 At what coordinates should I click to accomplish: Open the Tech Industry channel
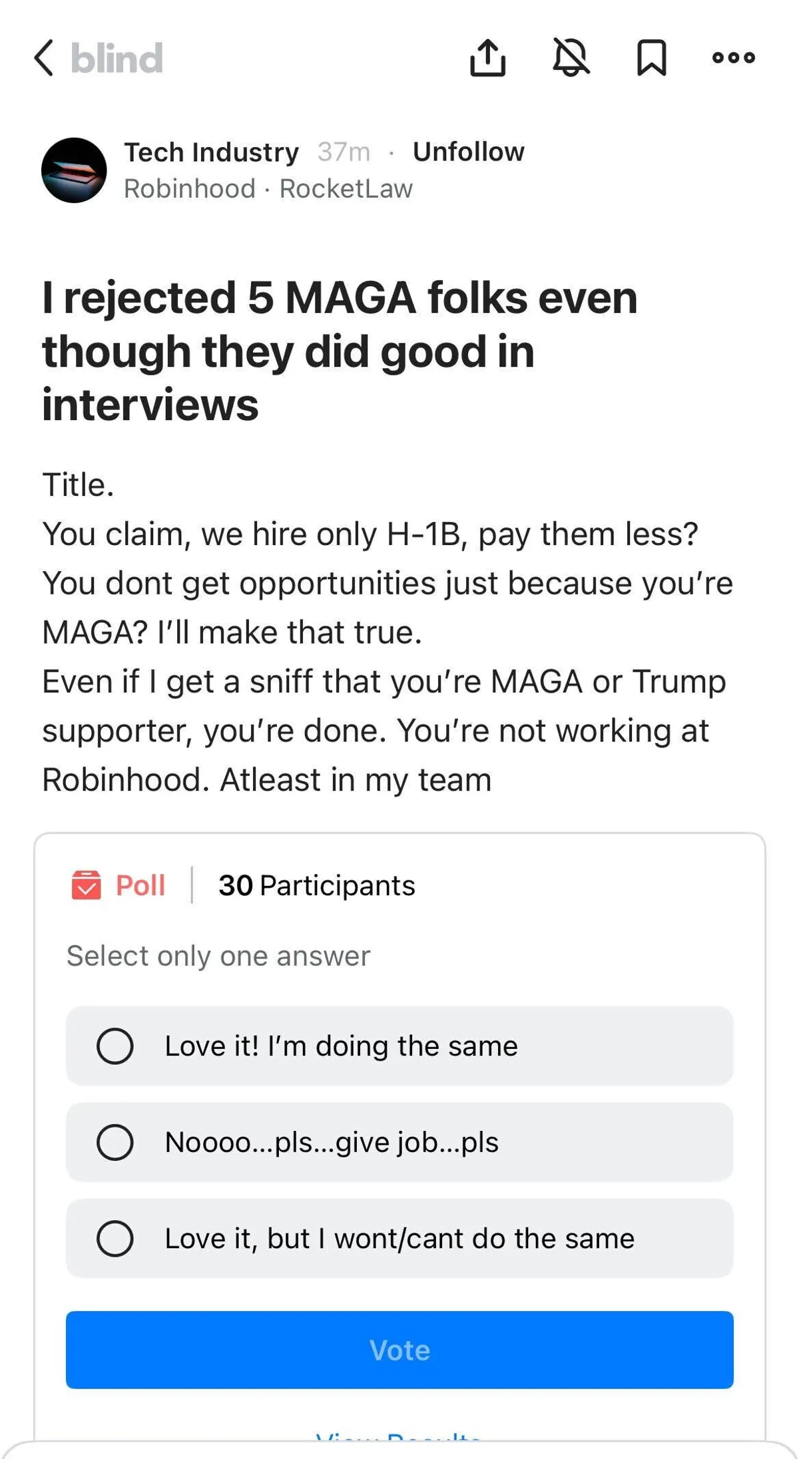pyautogui.click(x=211, y=152)
